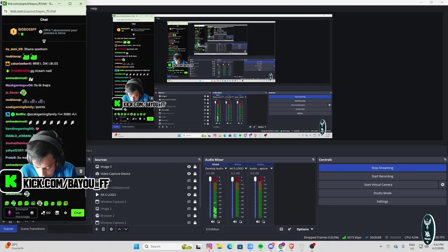Unlock Video Capture Device lock icon
This screenshot has height=252, width=448.
pyautogui.click(x=195, y=174)
